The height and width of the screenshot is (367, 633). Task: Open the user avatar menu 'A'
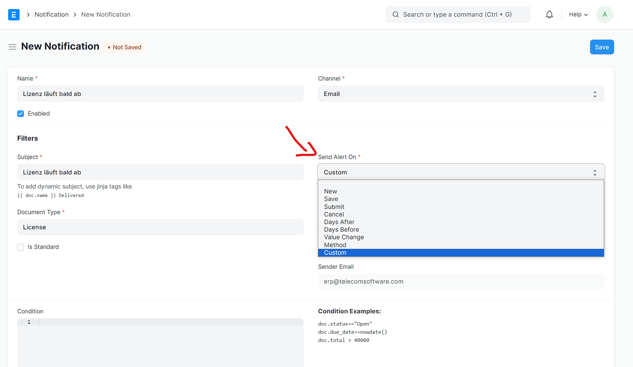pos(605,15)
